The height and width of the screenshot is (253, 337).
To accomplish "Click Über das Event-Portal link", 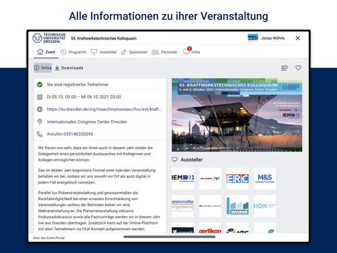I will tap(49, 238).
